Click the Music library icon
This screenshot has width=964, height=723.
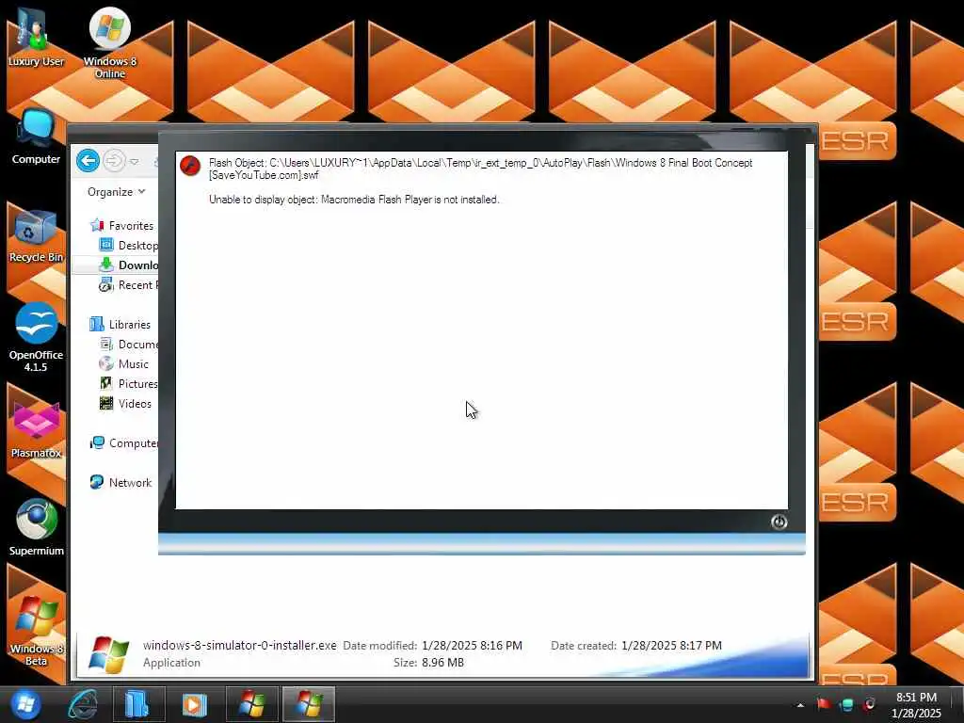coord(106,364)
